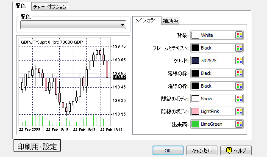This screenshot has width=267, height=157.
Task: Click the White swatch for 背景
Action: click(195, 35)
